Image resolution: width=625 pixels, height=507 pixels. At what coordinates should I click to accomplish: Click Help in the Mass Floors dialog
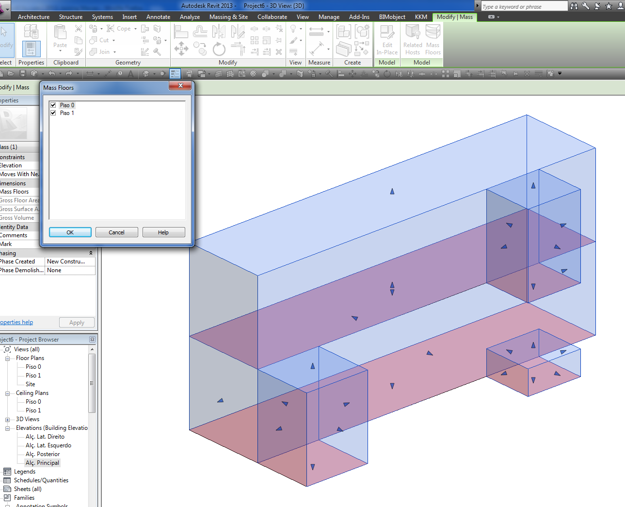163,232
